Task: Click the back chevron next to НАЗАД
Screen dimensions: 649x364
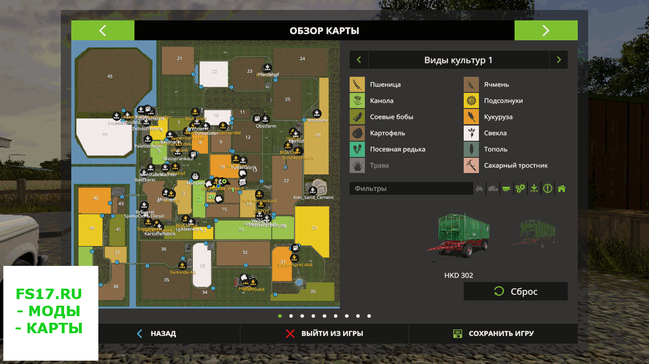Action: pos(139,334)
